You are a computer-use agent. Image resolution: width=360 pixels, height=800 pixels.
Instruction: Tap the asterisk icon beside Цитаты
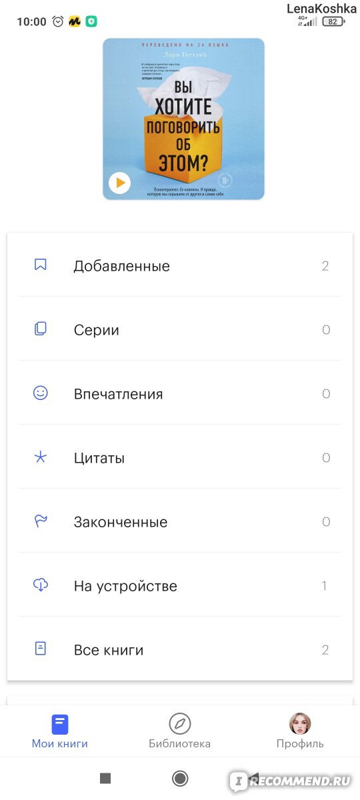coord(41,457)
